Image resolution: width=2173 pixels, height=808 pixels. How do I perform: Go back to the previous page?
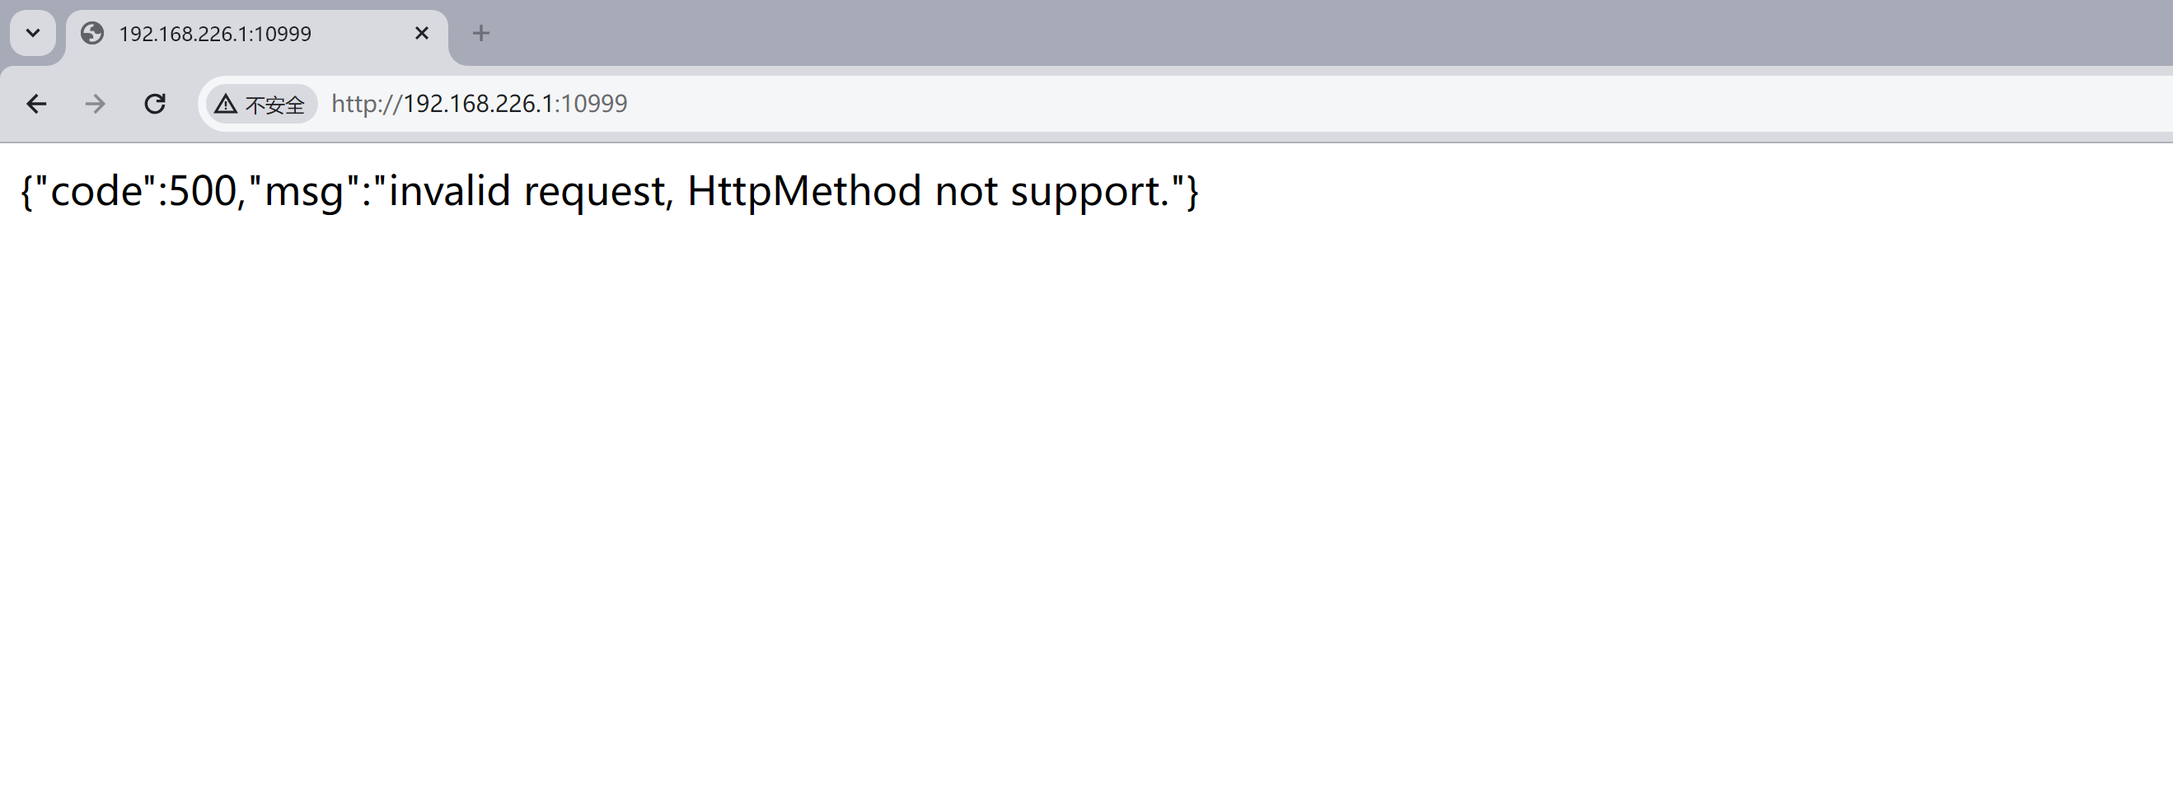tap(36, 104)
